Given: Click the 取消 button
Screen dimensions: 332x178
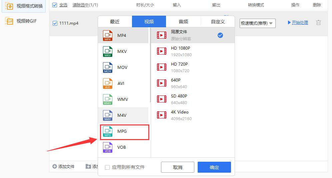Looking at the screenshot, I should 178,167.
